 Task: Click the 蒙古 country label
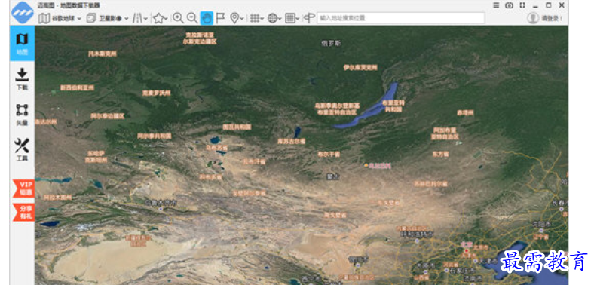tap(333, 176)
